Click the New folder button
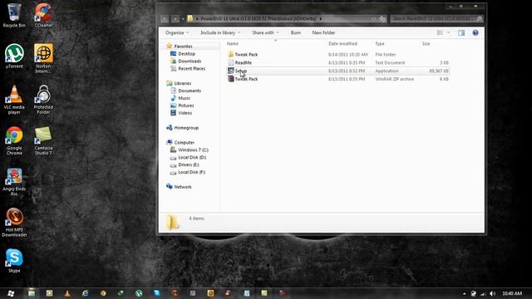This screenshot has height=299, width=532. (323, 33)
